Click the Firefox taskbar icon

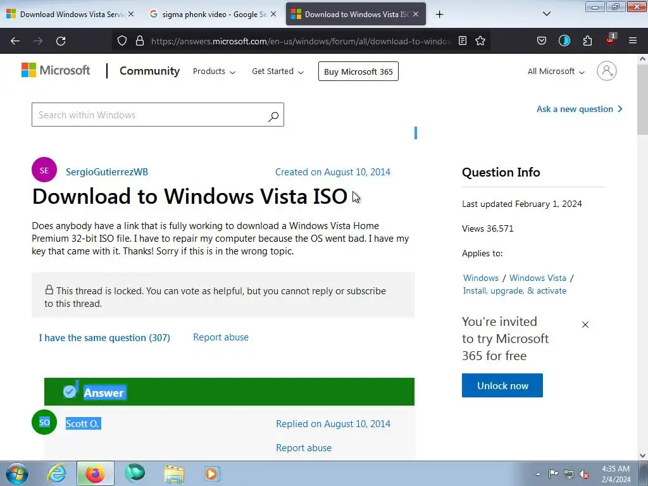coord(95,473)
